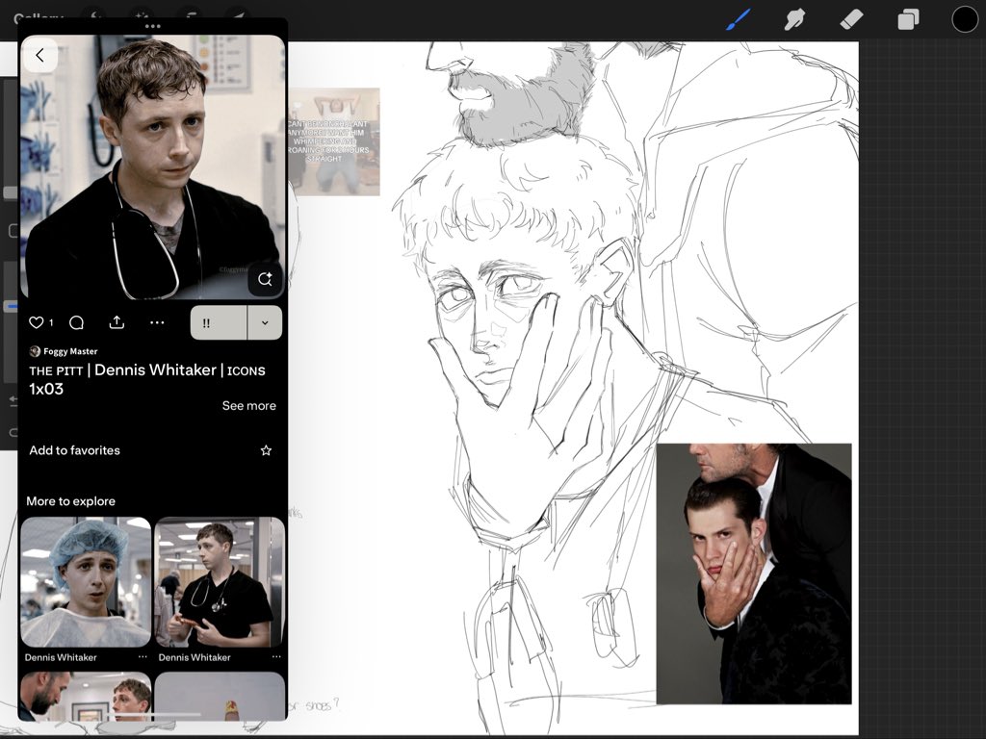Viewport: 986px width, 739px height.
Task: Open the Actions wrench menu
Action: pyautogui.click(x=93, y=15)
